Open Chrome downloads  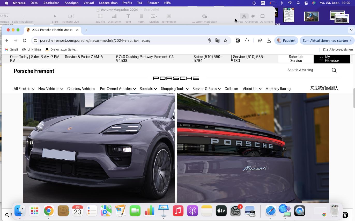[269, 40]
